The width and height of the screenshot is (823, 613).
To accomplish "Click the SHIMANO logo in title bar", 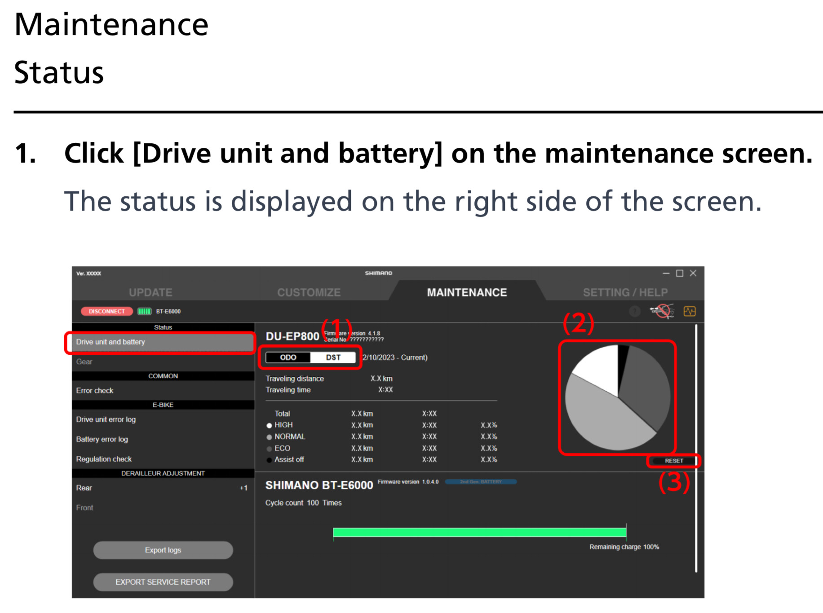I will (378, 273).
